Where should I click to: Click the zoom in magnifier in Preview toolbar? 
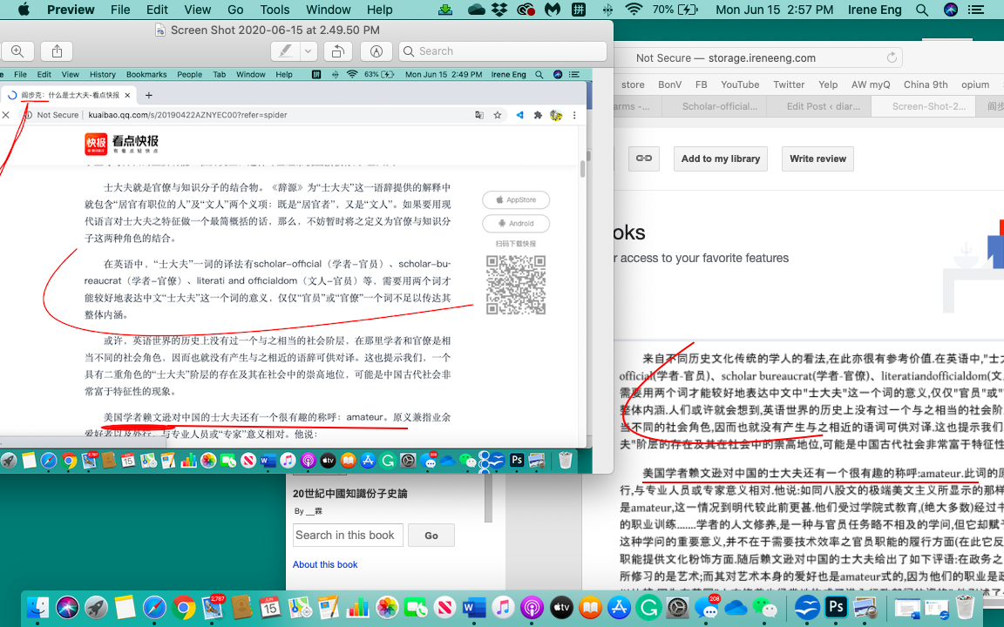[x=17, y=51]
